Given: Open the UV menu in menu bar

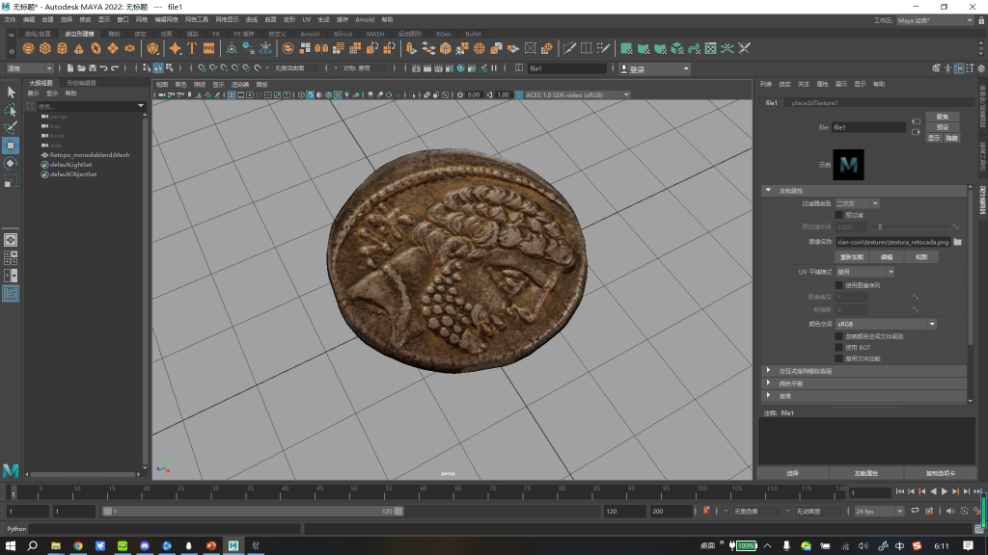Looking at the screenshot, I should (x=306, y=20).
